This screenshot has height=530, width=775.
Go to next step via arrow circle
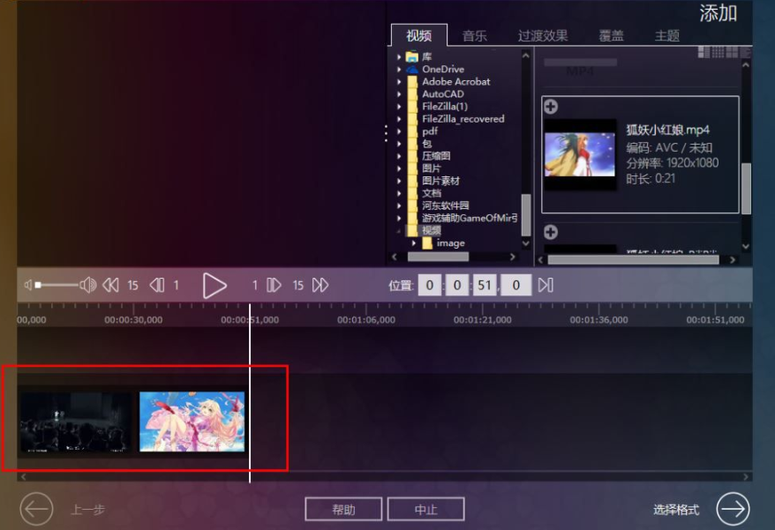click(733, 509)
